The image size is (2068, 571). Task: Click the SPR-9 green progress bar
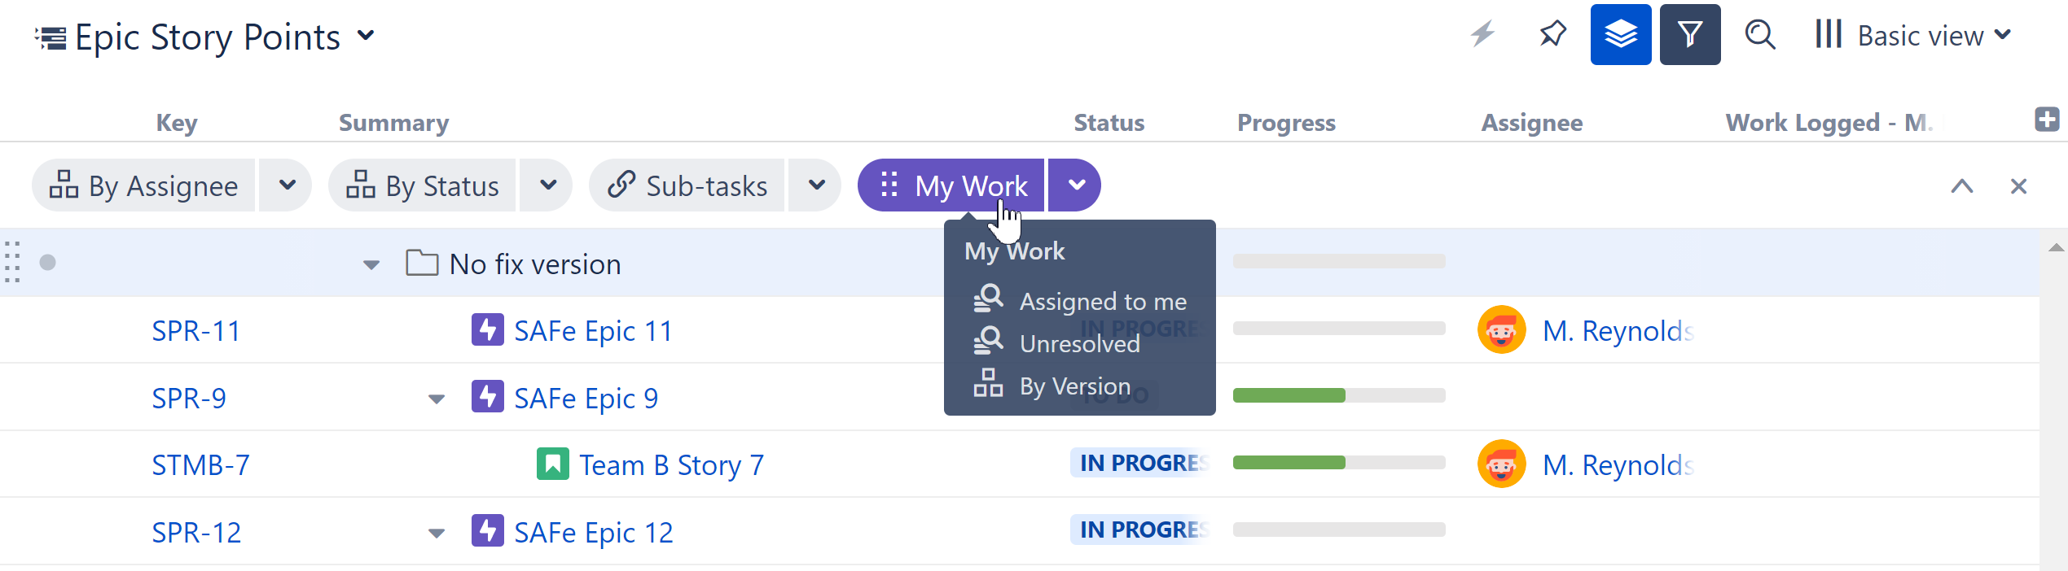click(1289, 396)
